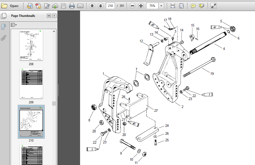255x165 pixels.
Task: Open the zoom level dropdown arrow
Action: coord(161,6)
